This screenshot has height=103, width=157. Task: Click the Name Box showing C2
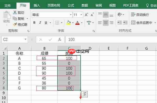click(13, 40)
